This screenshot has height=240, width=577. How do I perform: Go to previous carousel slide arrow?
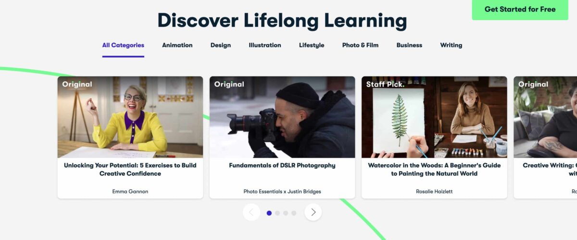point(251,212)
